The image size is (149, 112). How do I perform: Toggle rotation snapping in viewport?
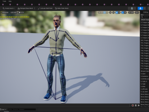tap(123, 12)
